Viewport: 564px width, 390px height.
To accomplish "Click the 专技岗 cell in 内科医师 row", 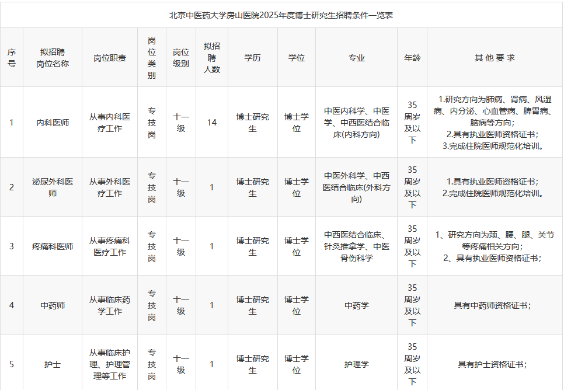I will click(152, 123).
